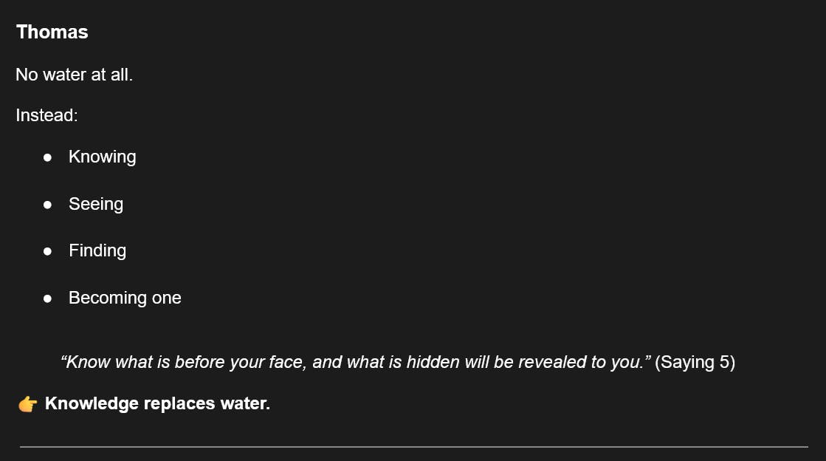Select the 'Finding' list item
This screenshot has height=461, width=826.
97,251
